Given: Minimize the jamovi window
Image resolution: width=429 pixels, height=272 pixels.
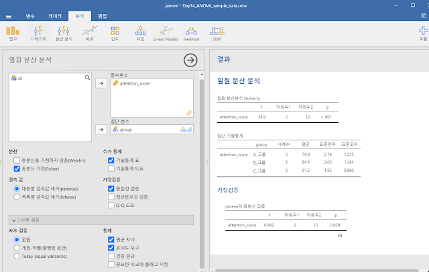Looking at the screenshot, I should 396,5.
